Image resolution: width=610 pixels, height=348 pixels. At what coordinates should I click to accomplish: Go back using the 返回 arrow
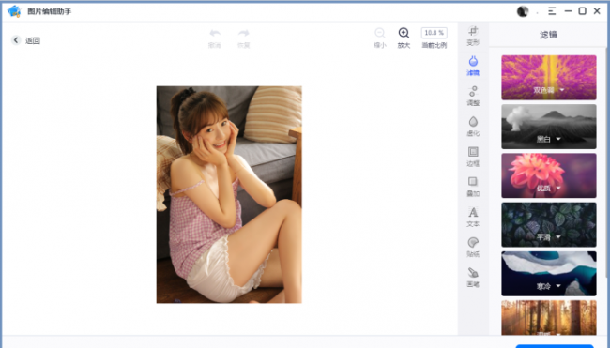coord(16,40)
